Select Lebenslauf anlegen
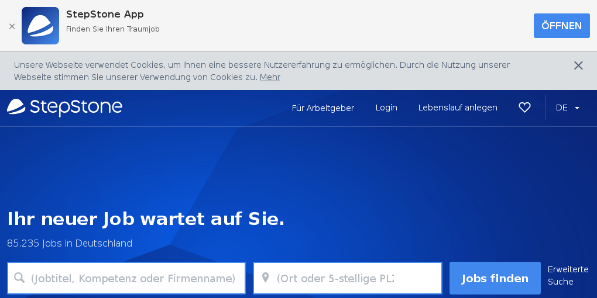The height and width of the screenshot is (298, 597). [458, 108]
